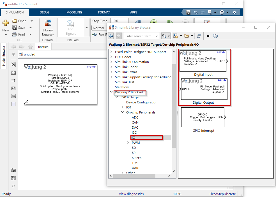Viewport: 276px width, 197px height.
Task: Click the Area box icon in the palette
Action: point(13,104)
